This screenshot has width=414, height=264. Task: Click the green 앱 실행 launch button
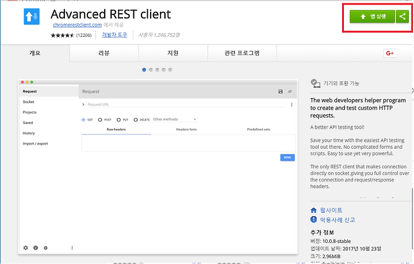[372, 17]
